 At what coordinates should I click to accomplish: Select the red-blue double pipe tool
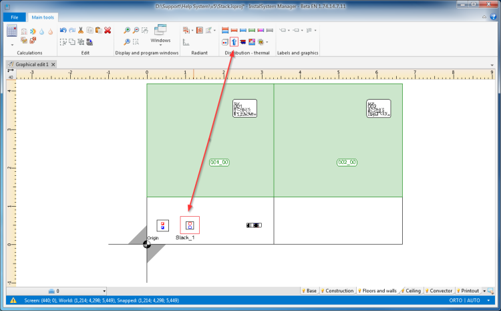(225, 30)
